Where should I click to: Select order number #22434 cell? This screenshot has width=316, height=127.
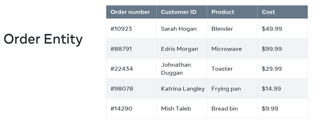122,69
